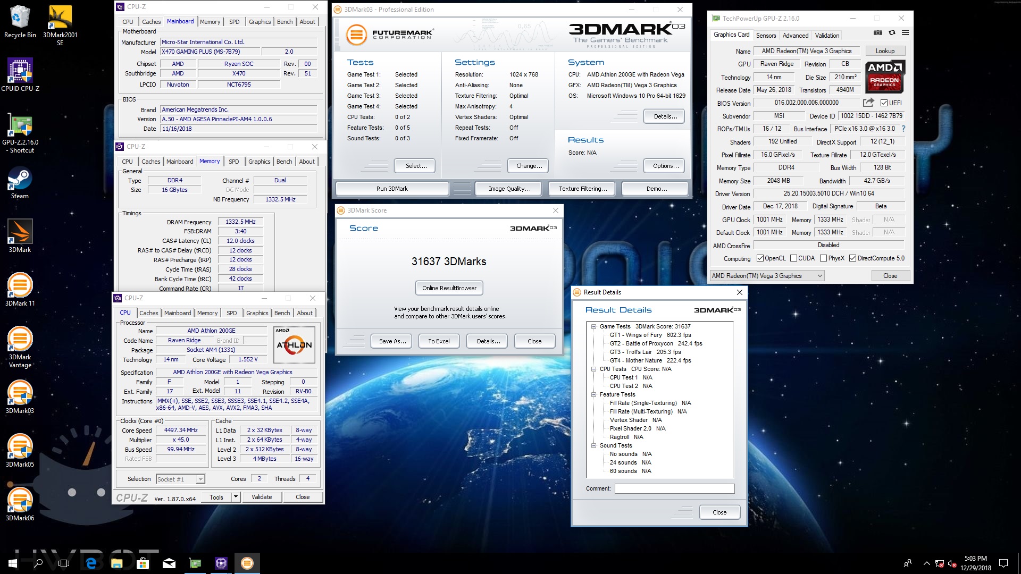This screenshot has height=574, width=1021.
Task: Open the 3DMark 11 desktop icon
Action: tap(20, 290)
